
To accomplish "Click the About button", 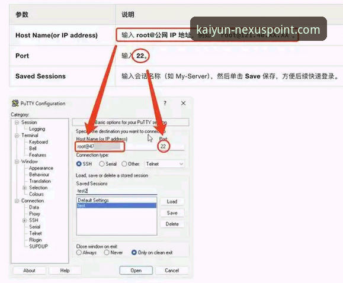I will pos(29,271).
